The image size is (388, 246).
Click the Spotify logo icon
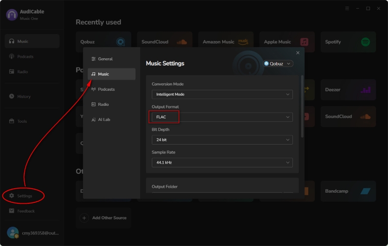pos(366,42)
